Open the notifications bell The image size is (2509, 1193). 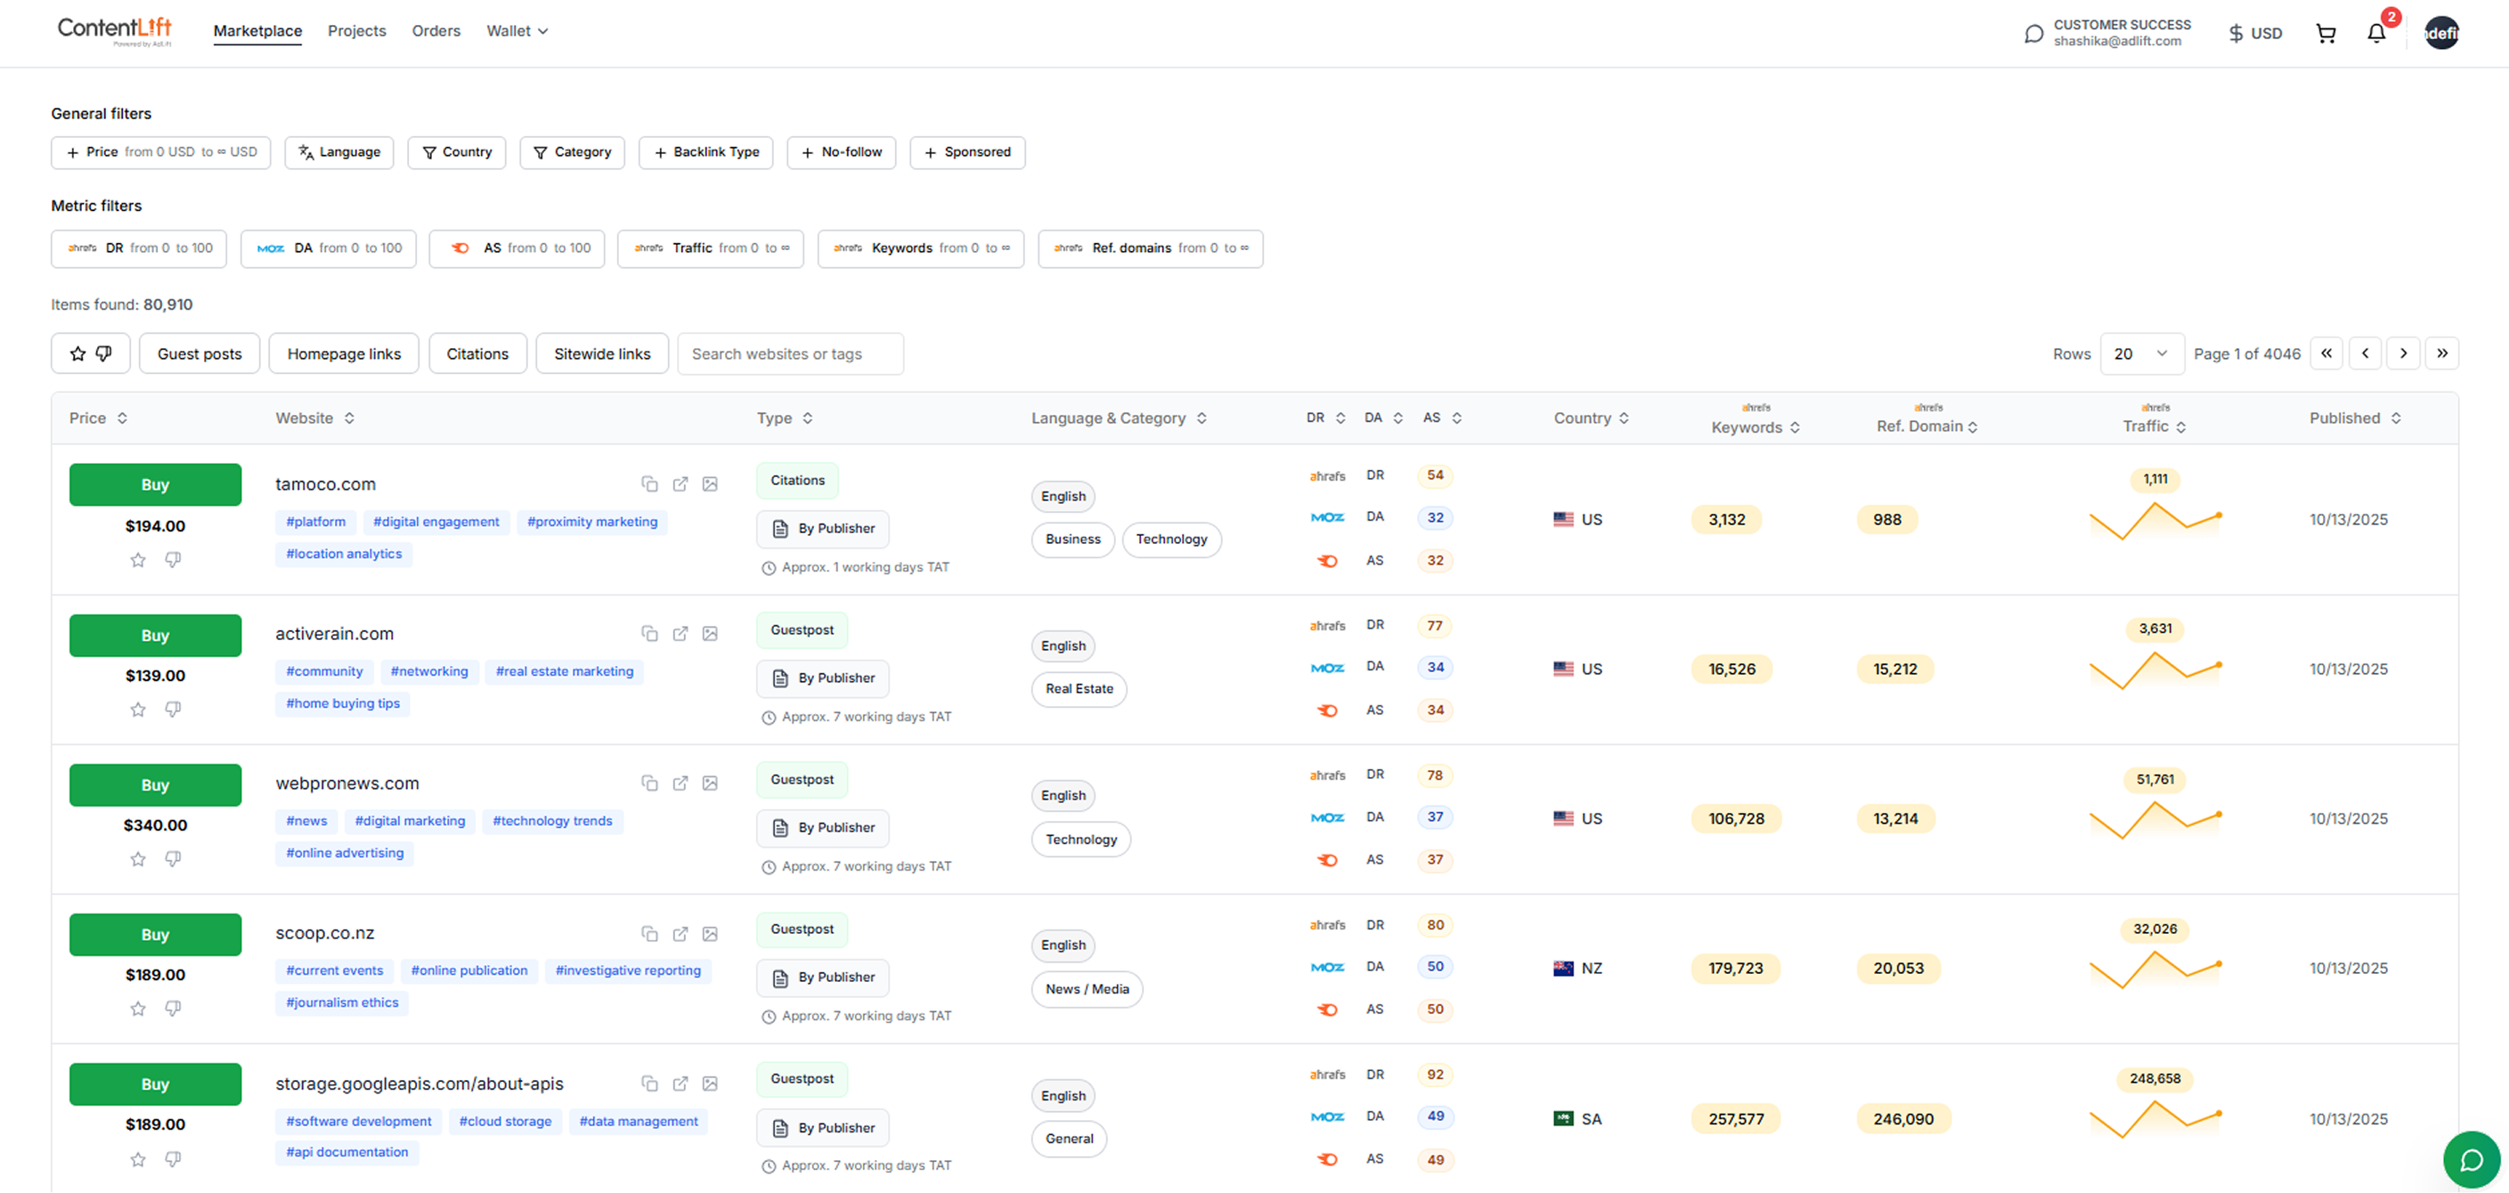(2376, 34)
